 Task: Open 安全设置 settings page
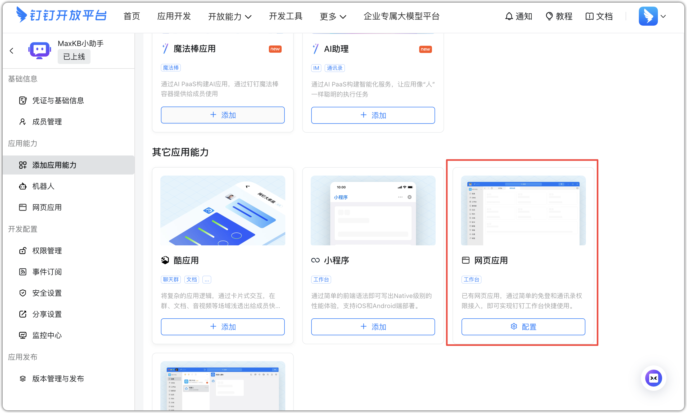click(x=47, y=293)
